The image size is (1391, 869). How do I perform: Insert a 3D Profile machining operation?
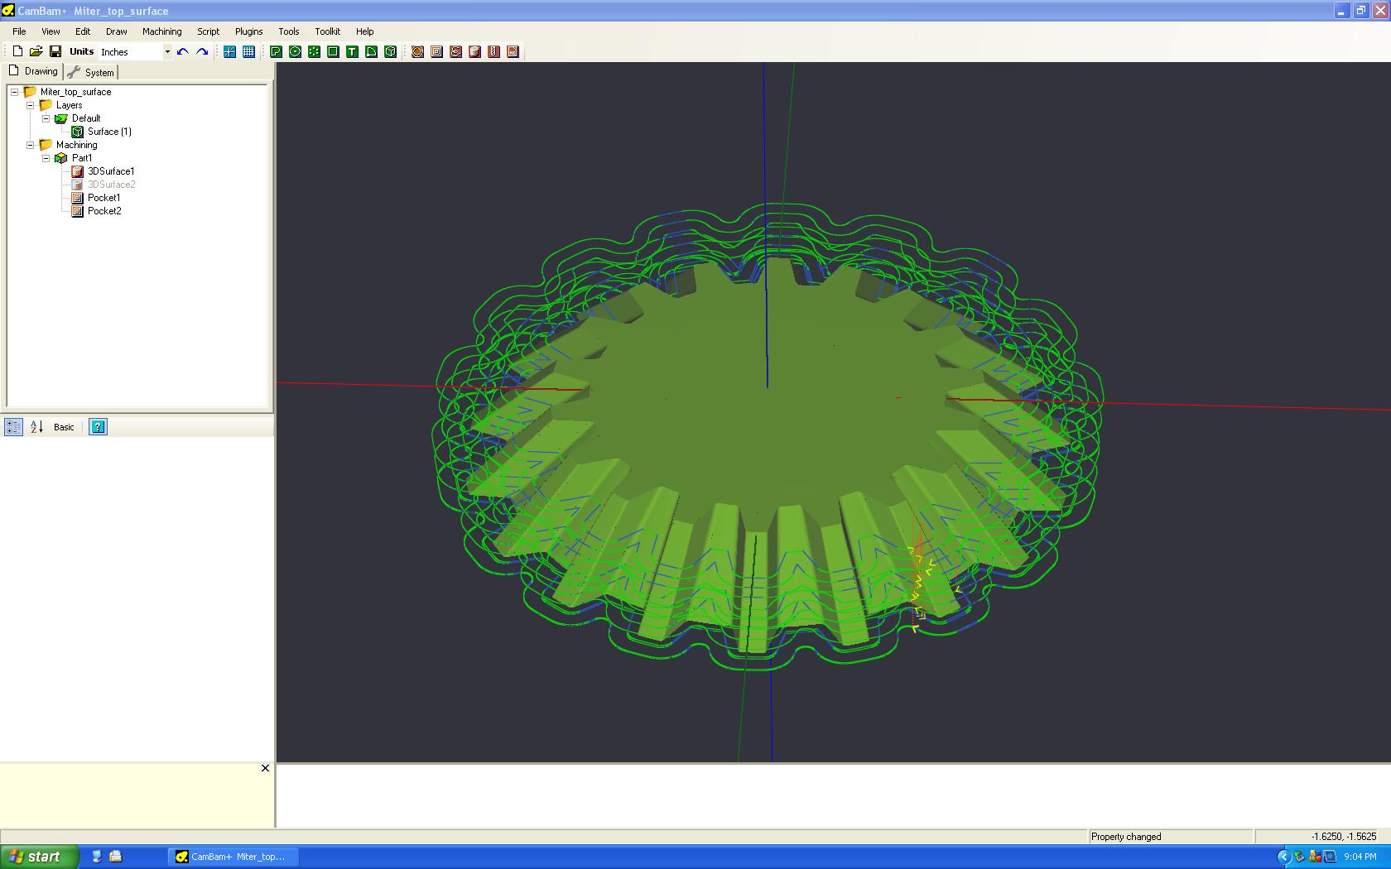(474, 51)
